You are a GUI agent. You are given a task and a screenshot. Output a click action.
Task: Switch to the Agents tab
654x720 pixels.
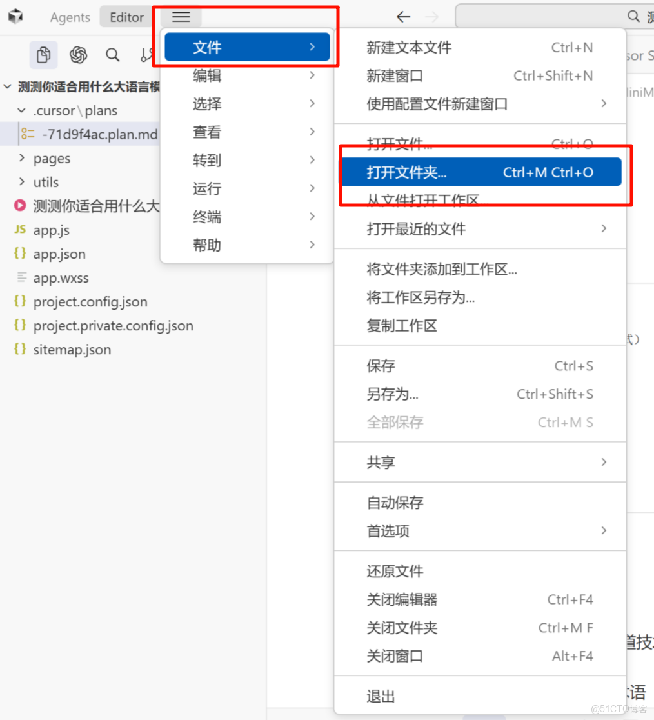click(70, 17)
